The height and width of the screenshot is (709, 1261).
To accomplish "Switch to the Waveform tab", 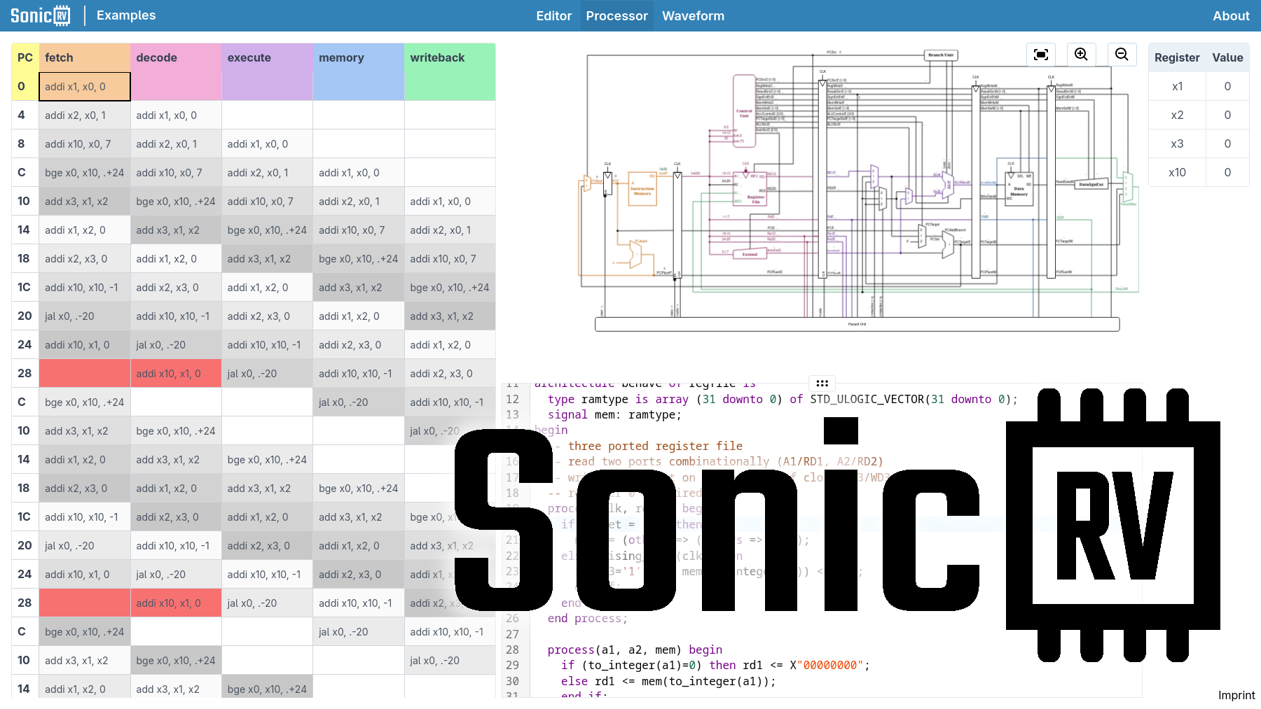I will pos(693,15).
